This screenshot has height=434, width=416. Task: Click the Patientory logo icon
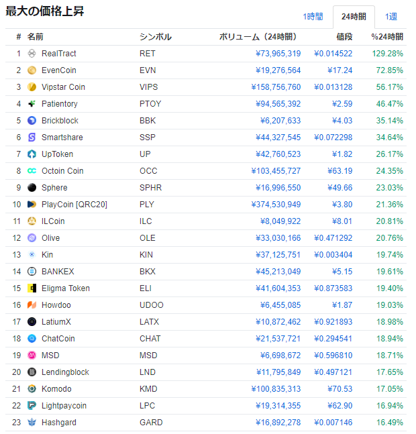(32, 104)
